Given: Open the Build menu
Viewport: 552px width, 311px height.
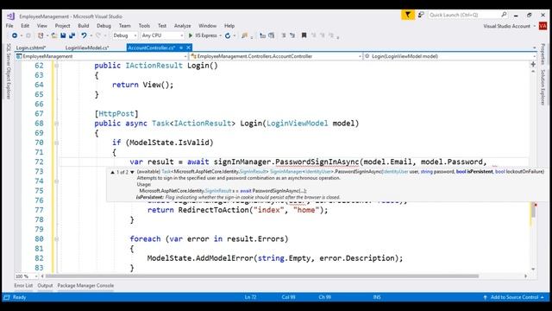Looking at the screenshot, I should point(84,26).
